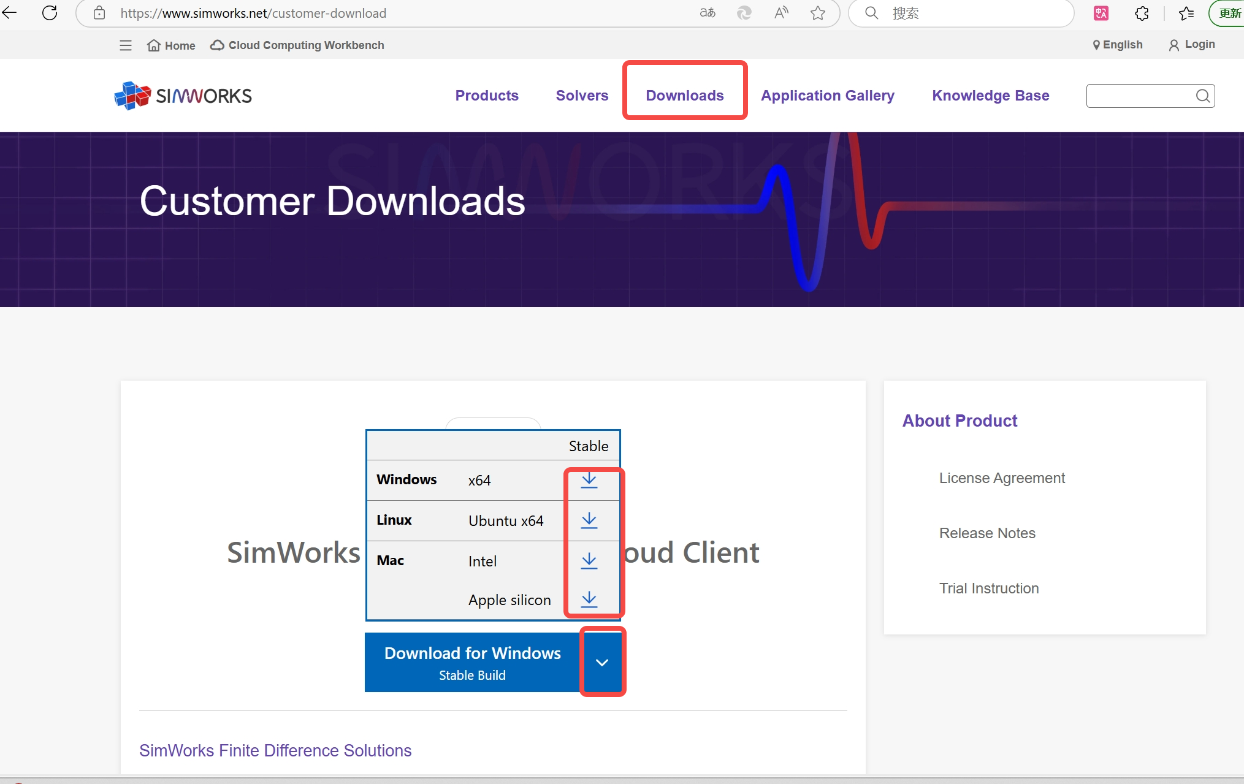The width and height of the screenshot is (1244, 784).
Task: Click the browser address bar URL
Action: click(253, 13)
